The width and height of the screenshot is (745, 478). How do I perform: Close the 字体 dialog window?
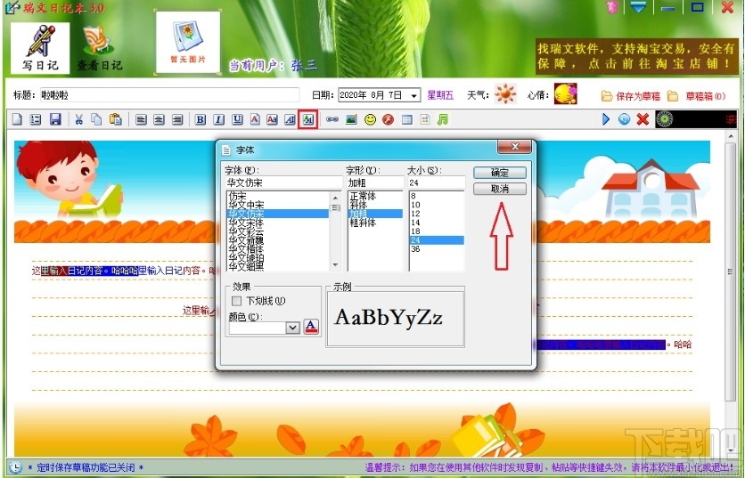pos(514,147)
